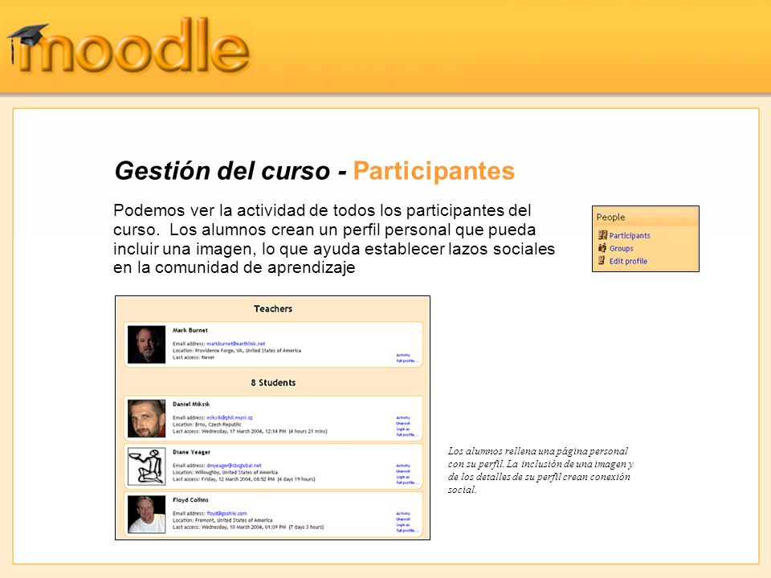This screenshot has height=578, width=771.
Task: Open Full profile for Floyd Collins
Action: coord(406,531)
